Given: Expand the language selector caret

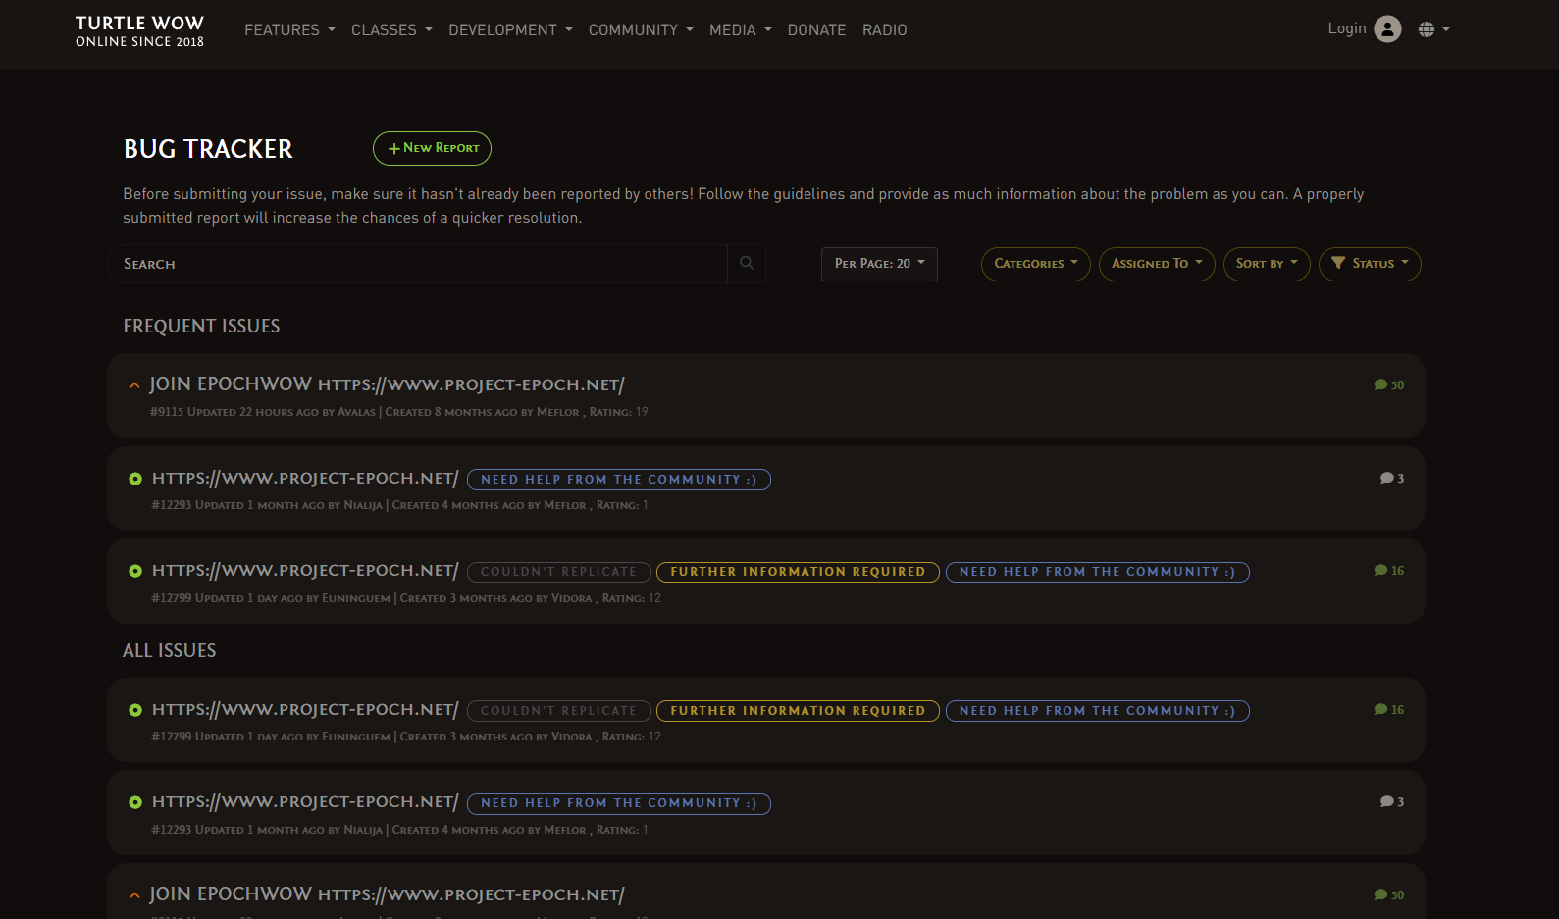Looking at the screenshot, I should pos(1446,29).
